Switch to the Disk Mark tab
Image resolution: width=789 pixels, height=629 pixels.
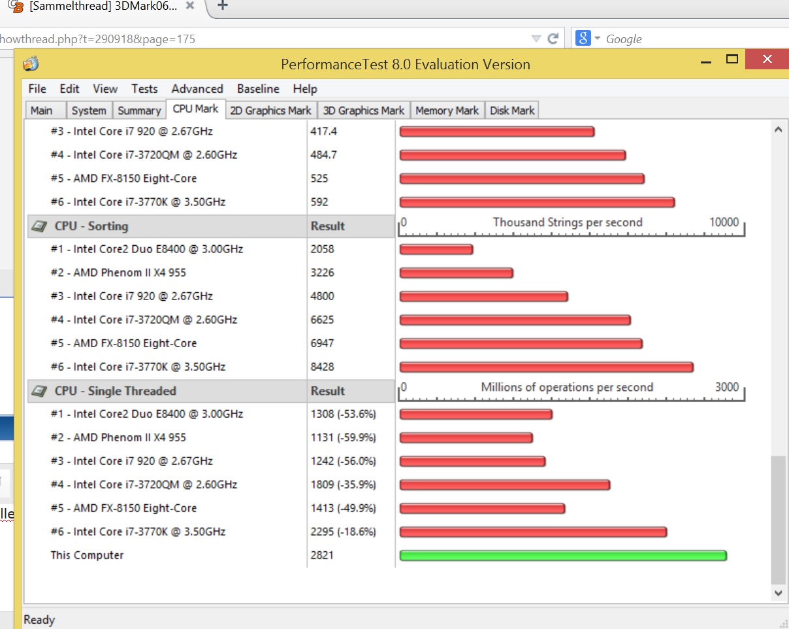512,110
